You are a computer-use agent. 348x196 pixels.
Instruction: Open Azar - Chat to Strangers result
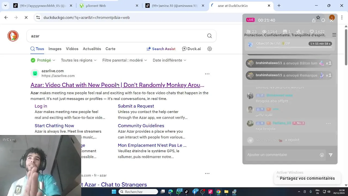click(114, 185)
